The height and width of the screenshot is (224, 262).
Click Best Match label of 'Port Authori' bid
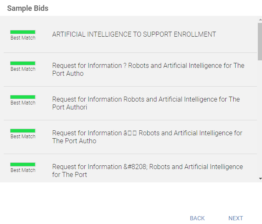pyautogui.click(x=23, y=103)
